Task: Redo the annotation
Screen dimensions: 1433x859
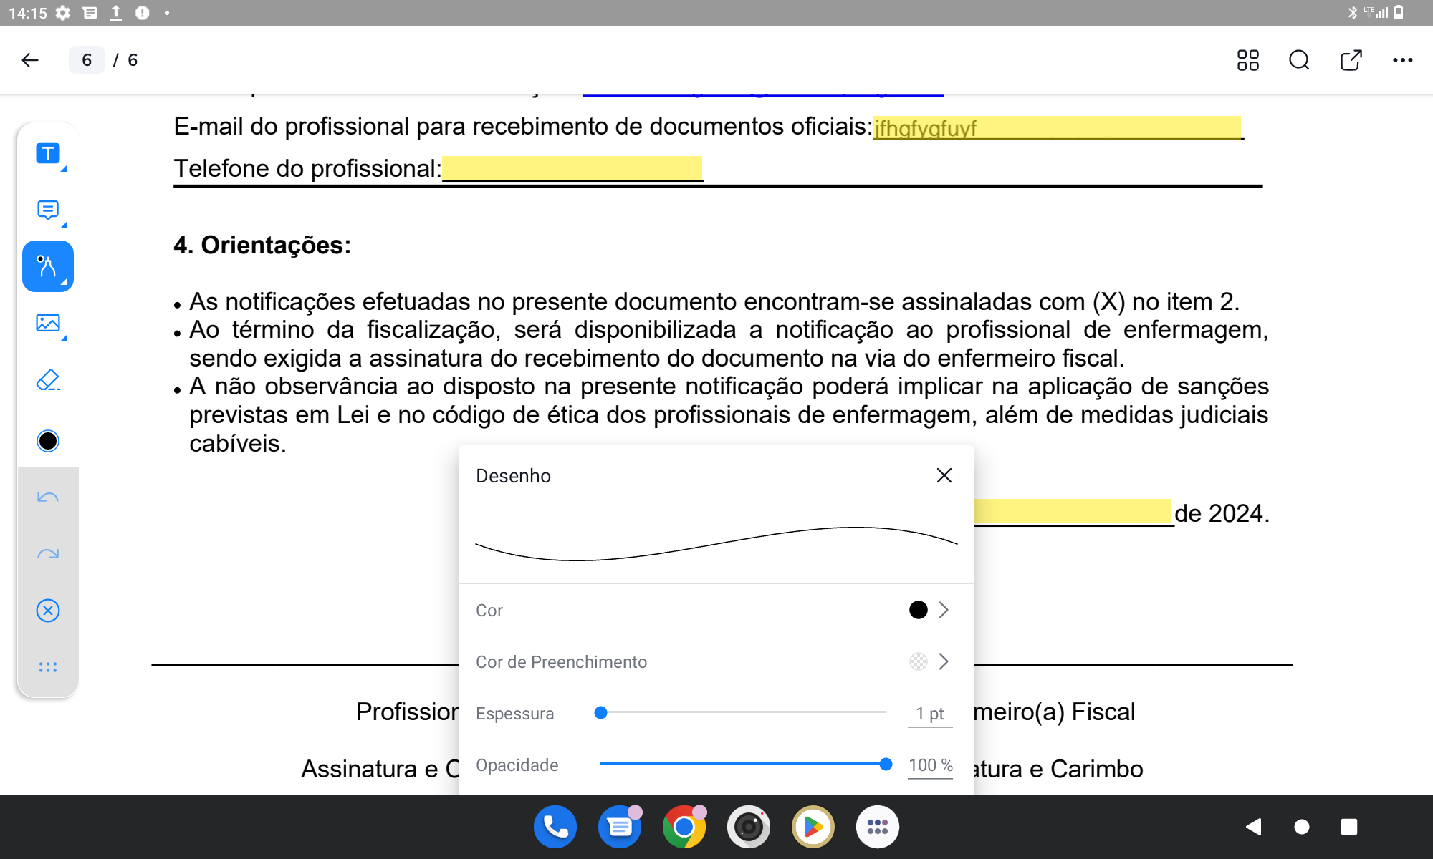Action: click(x=48, y=554)
